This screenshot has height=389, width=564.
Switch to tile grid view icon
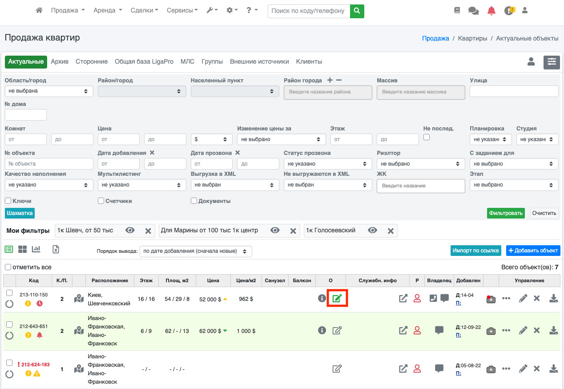point(22,249)
